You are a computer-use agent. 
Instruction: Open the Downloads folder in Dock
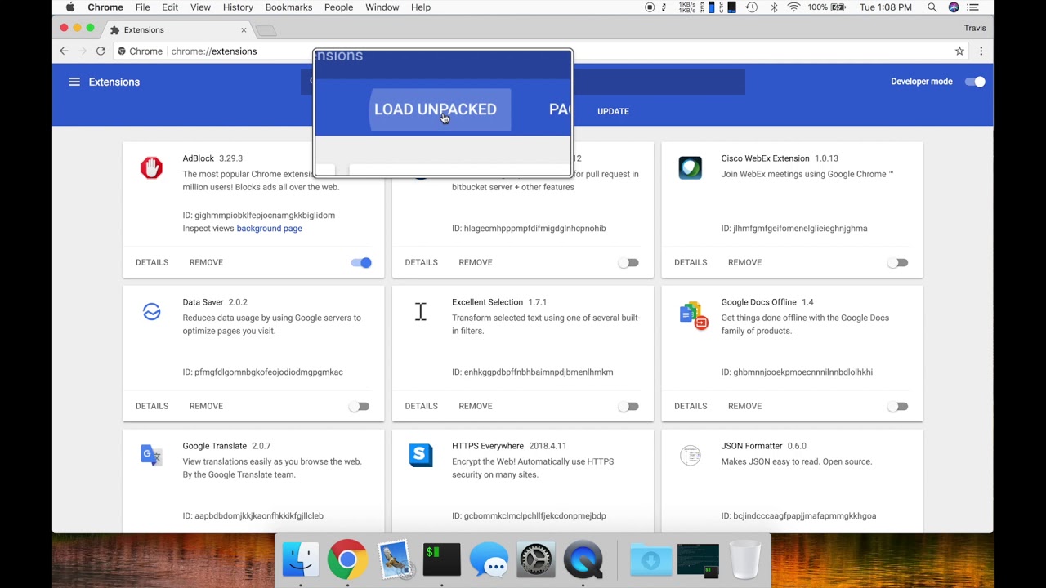(x=650, y=560)
